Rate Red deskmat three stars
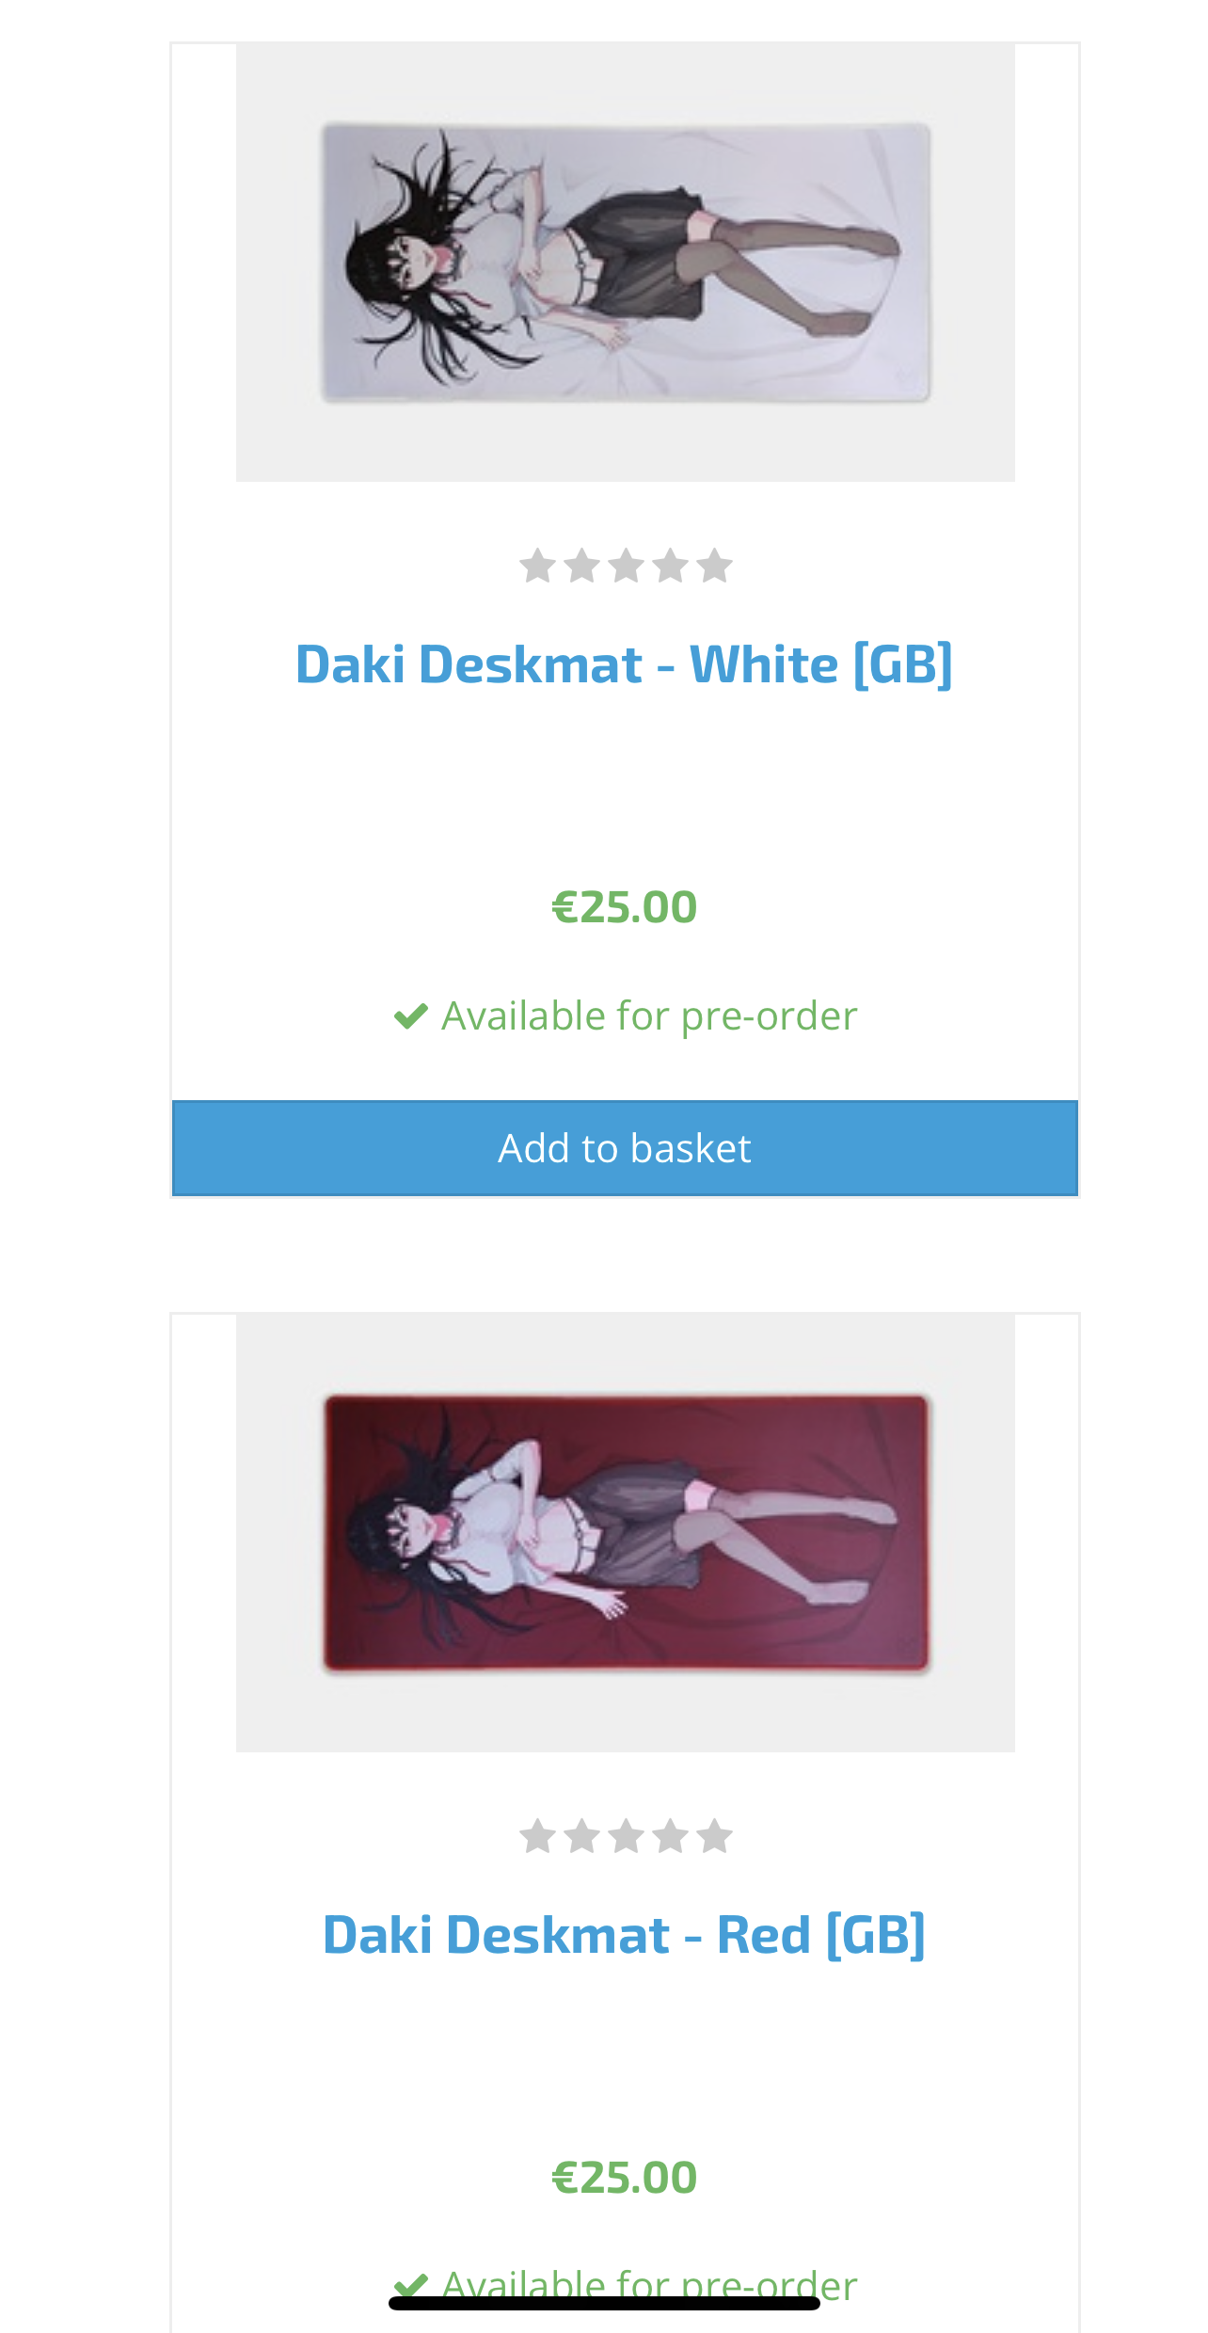The width and height of the screenshot is (1208, 2333). point(626,1836)
